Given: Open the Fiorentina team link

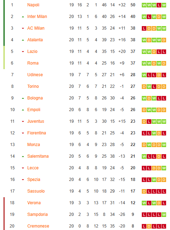Looking at the screenshot, I should pos(37,133).
